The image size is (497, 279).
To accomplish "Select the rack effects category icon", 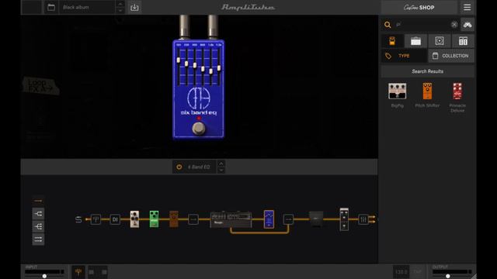I will (x=463, y=41).
